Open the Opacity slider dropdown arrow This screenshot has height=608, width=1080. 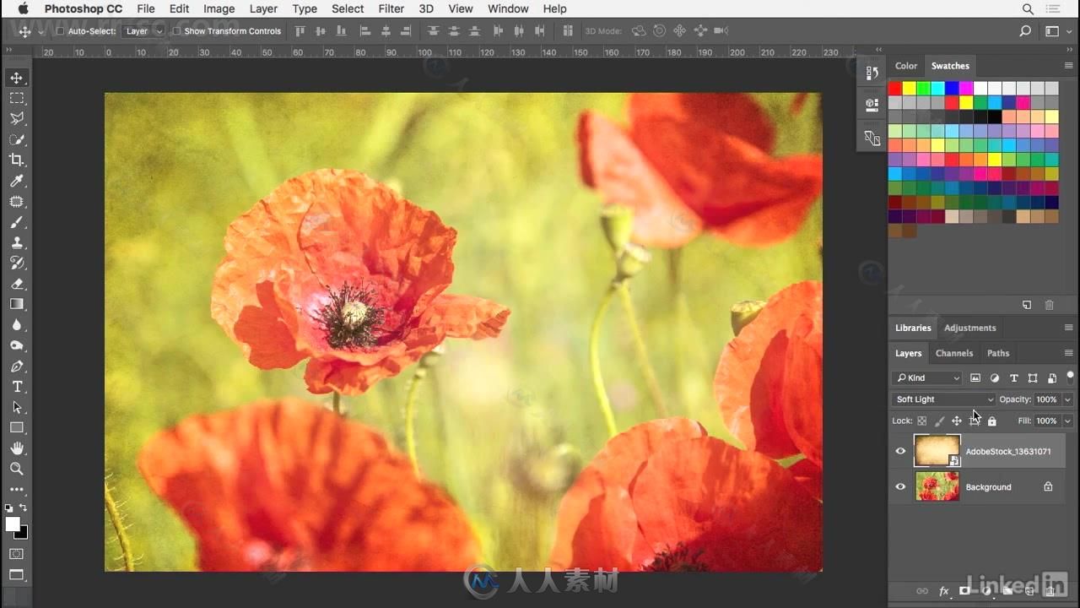[1067, 399]
